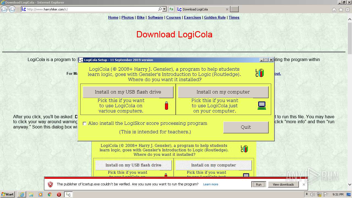Open the Exercises navigation link
The height and width of the screenshot is (198, 352).
pyautogui.click(x=193, y=17)
